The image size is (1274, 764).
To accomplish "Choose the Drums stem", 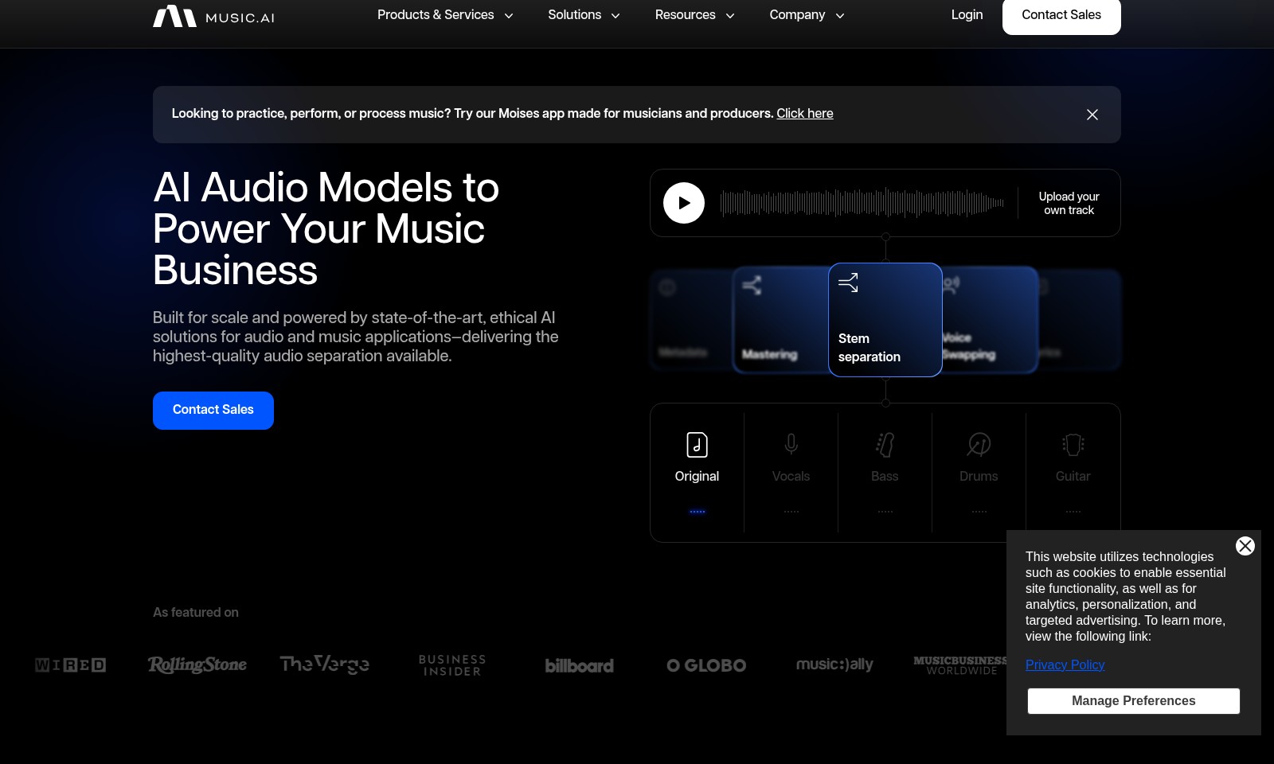I will [x=979, y=473].
